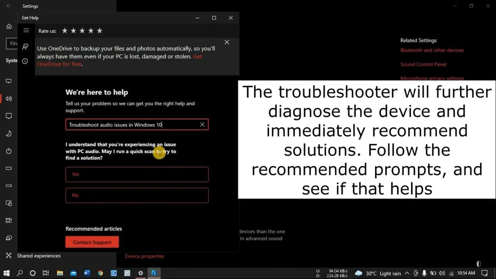Open Power & sleep icon in sidebar
Viewport: 496px width, 279px height.
point(9,151)
